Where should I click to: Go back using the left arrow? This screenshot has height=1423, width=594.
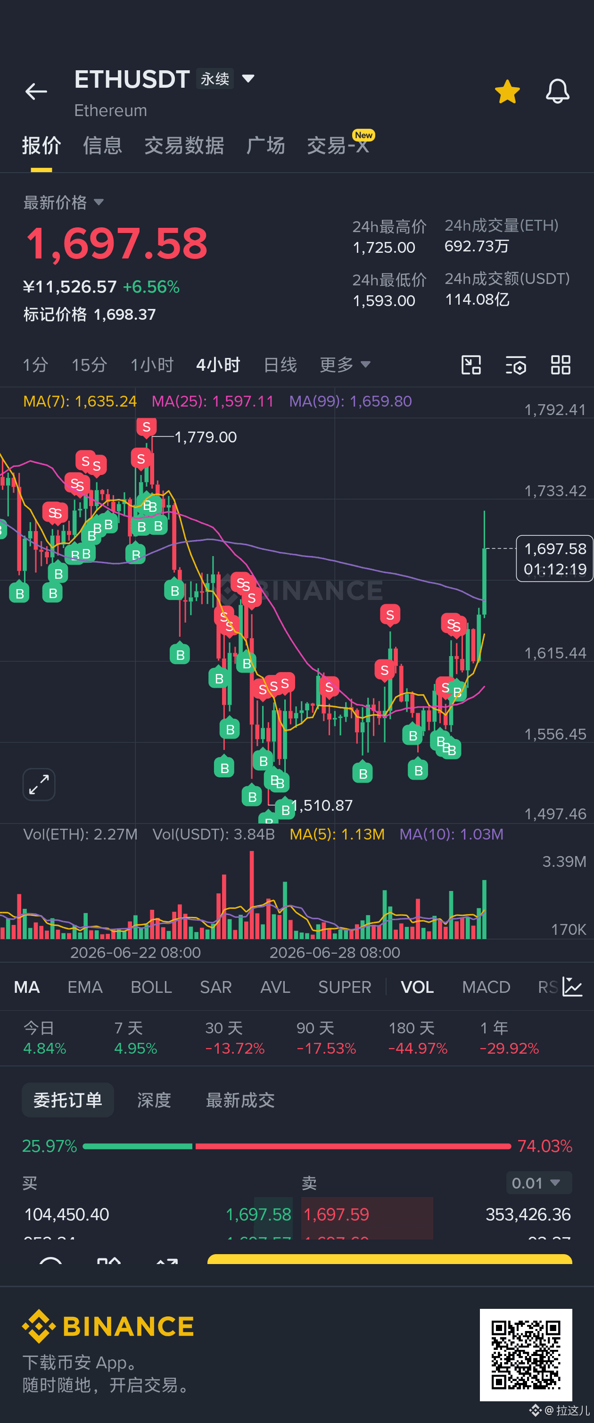tap(36, 92)
